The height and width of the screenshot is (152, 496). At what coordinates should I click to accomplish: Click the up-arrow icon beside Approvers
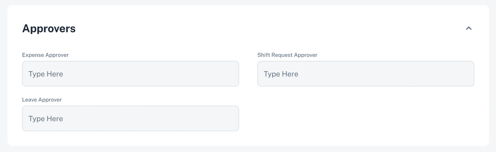(468, 28)
